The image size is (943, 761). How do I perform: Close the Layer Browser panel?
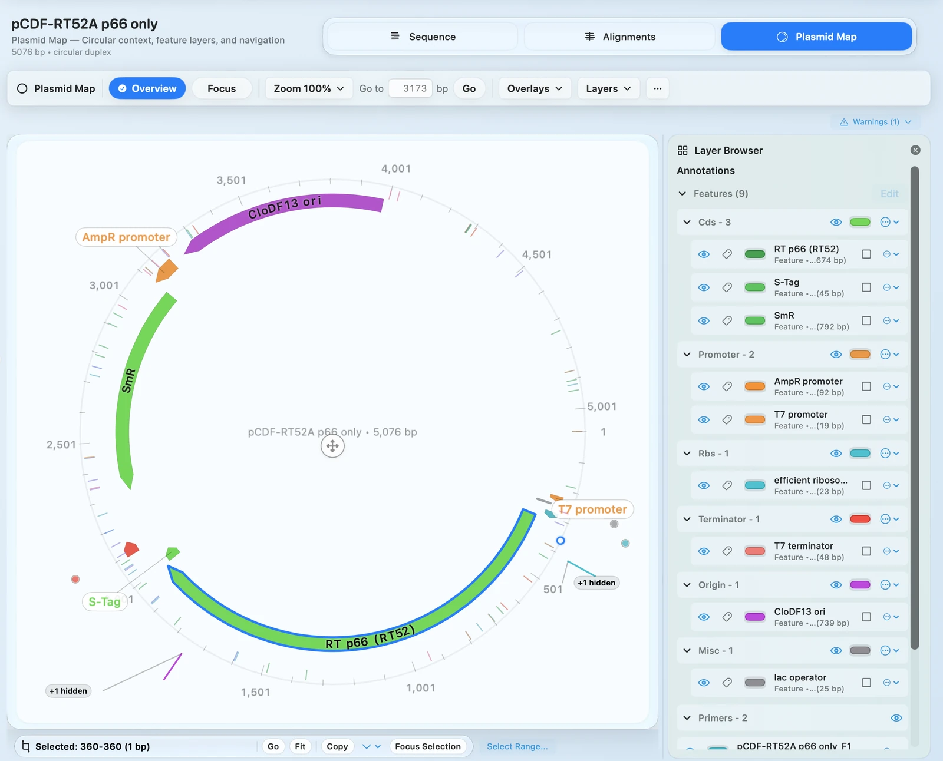915,150
